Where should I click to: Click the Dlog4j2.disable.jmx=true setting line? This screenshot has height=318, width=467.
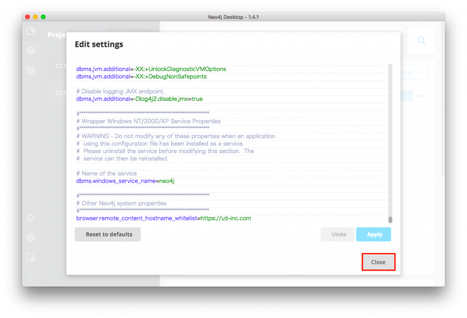tap(140, 99)
